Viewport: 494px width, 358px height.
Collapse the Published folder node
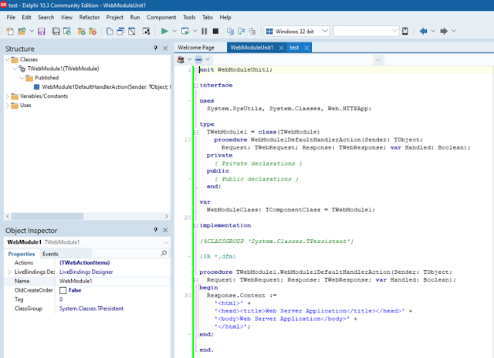click(x=22, y=78)
